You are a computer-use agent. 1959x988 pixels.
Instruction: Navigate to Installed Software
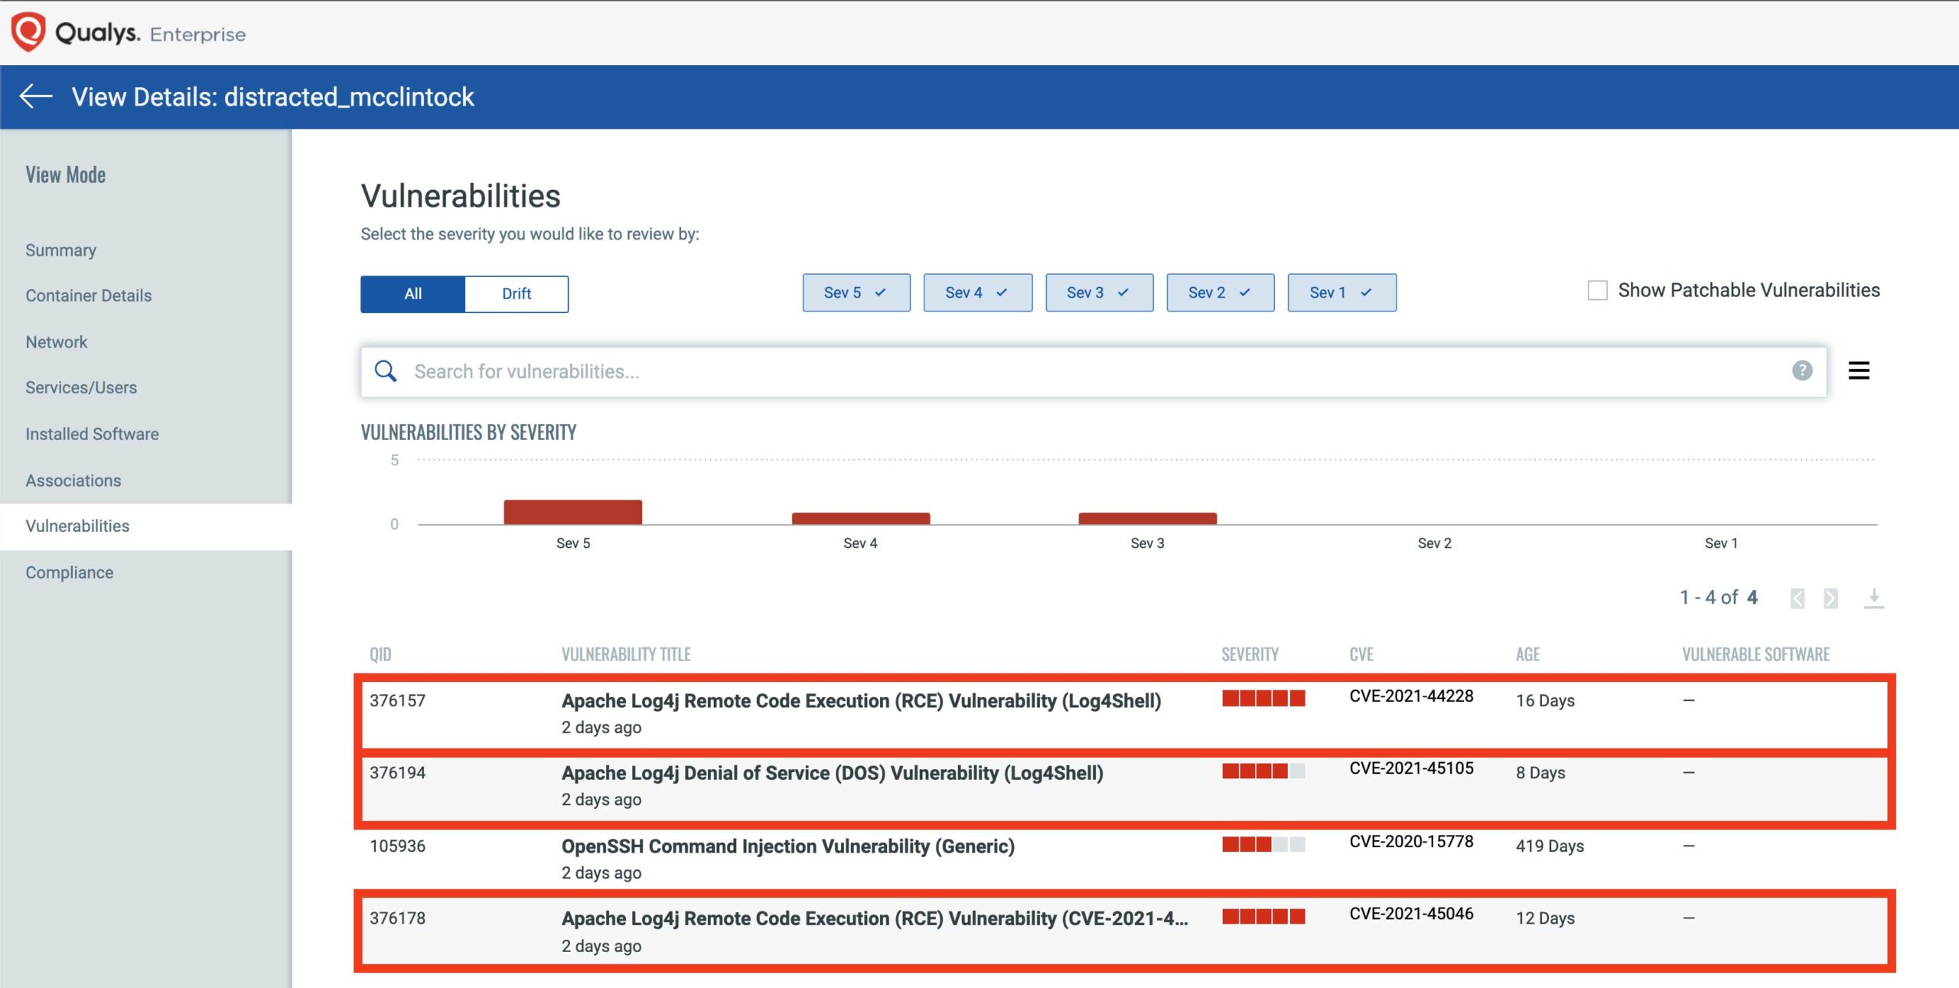pyautogui.click(x=92, y=434)
